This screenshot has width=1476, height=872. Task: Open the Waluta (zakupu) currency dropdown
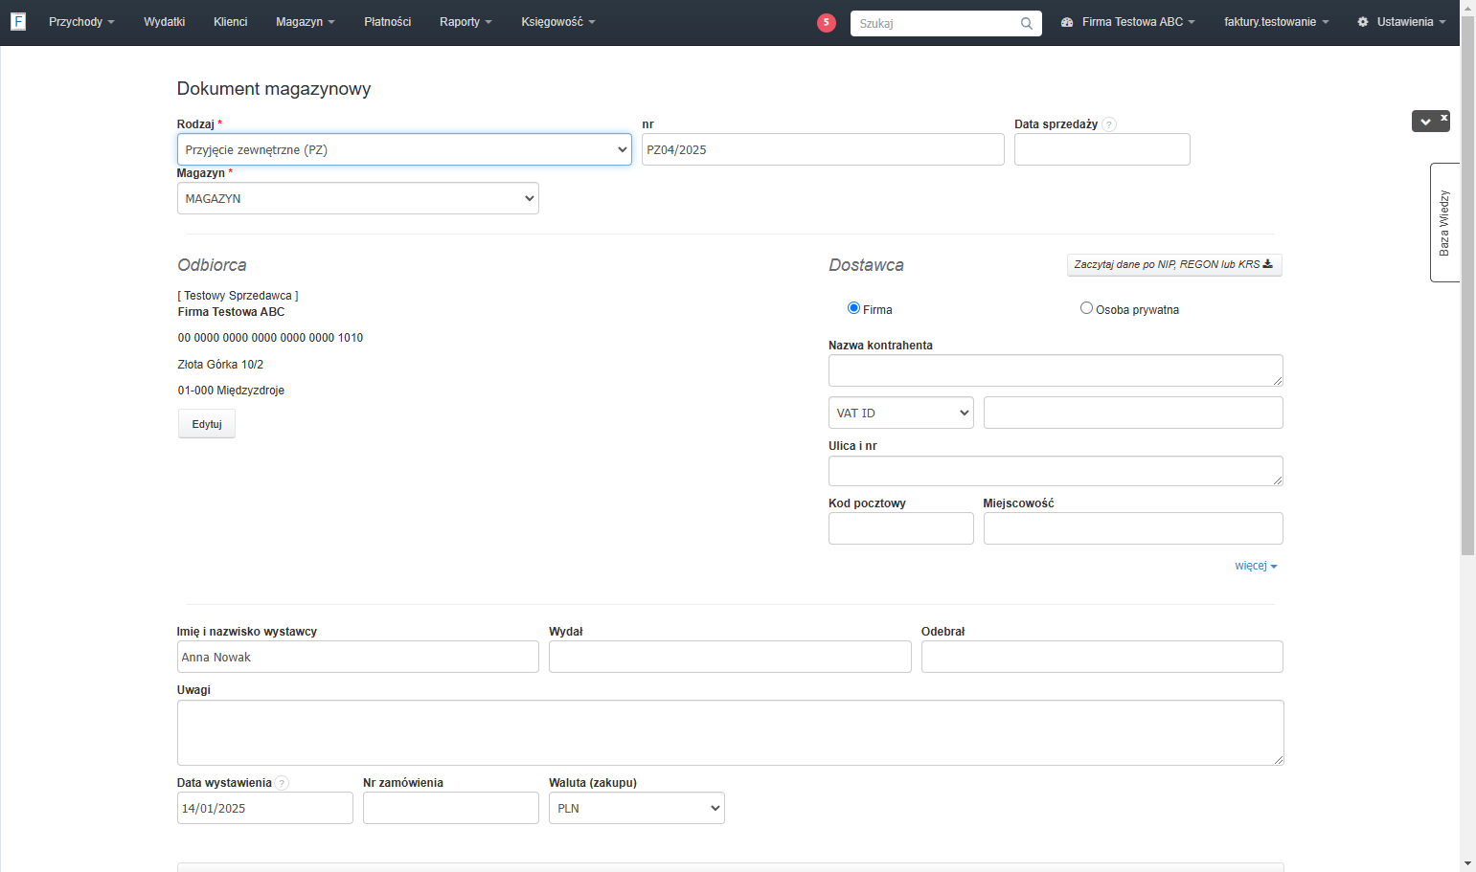[x=637, y=808]
